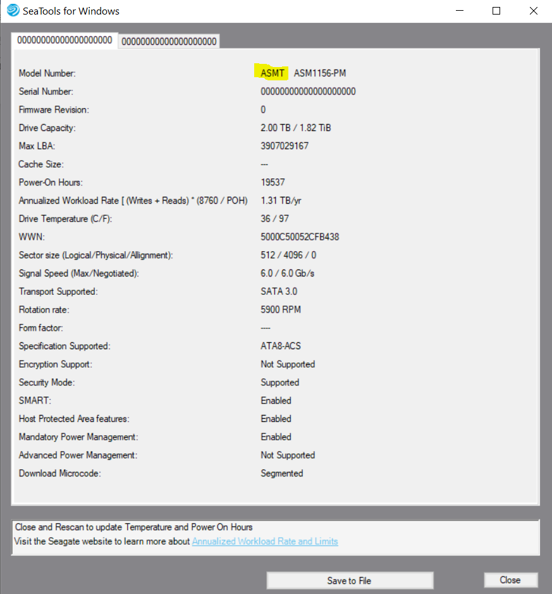Click the Firmware Revision label

(x=54, y=109)
